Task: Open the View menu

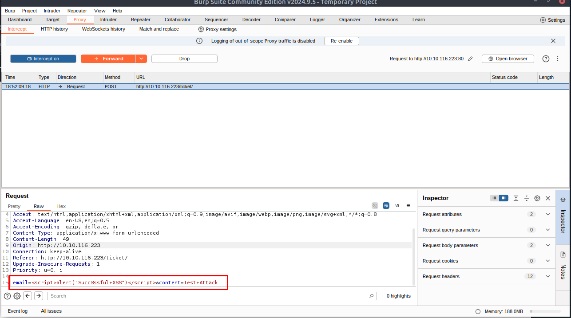Action: pos(100,11)
